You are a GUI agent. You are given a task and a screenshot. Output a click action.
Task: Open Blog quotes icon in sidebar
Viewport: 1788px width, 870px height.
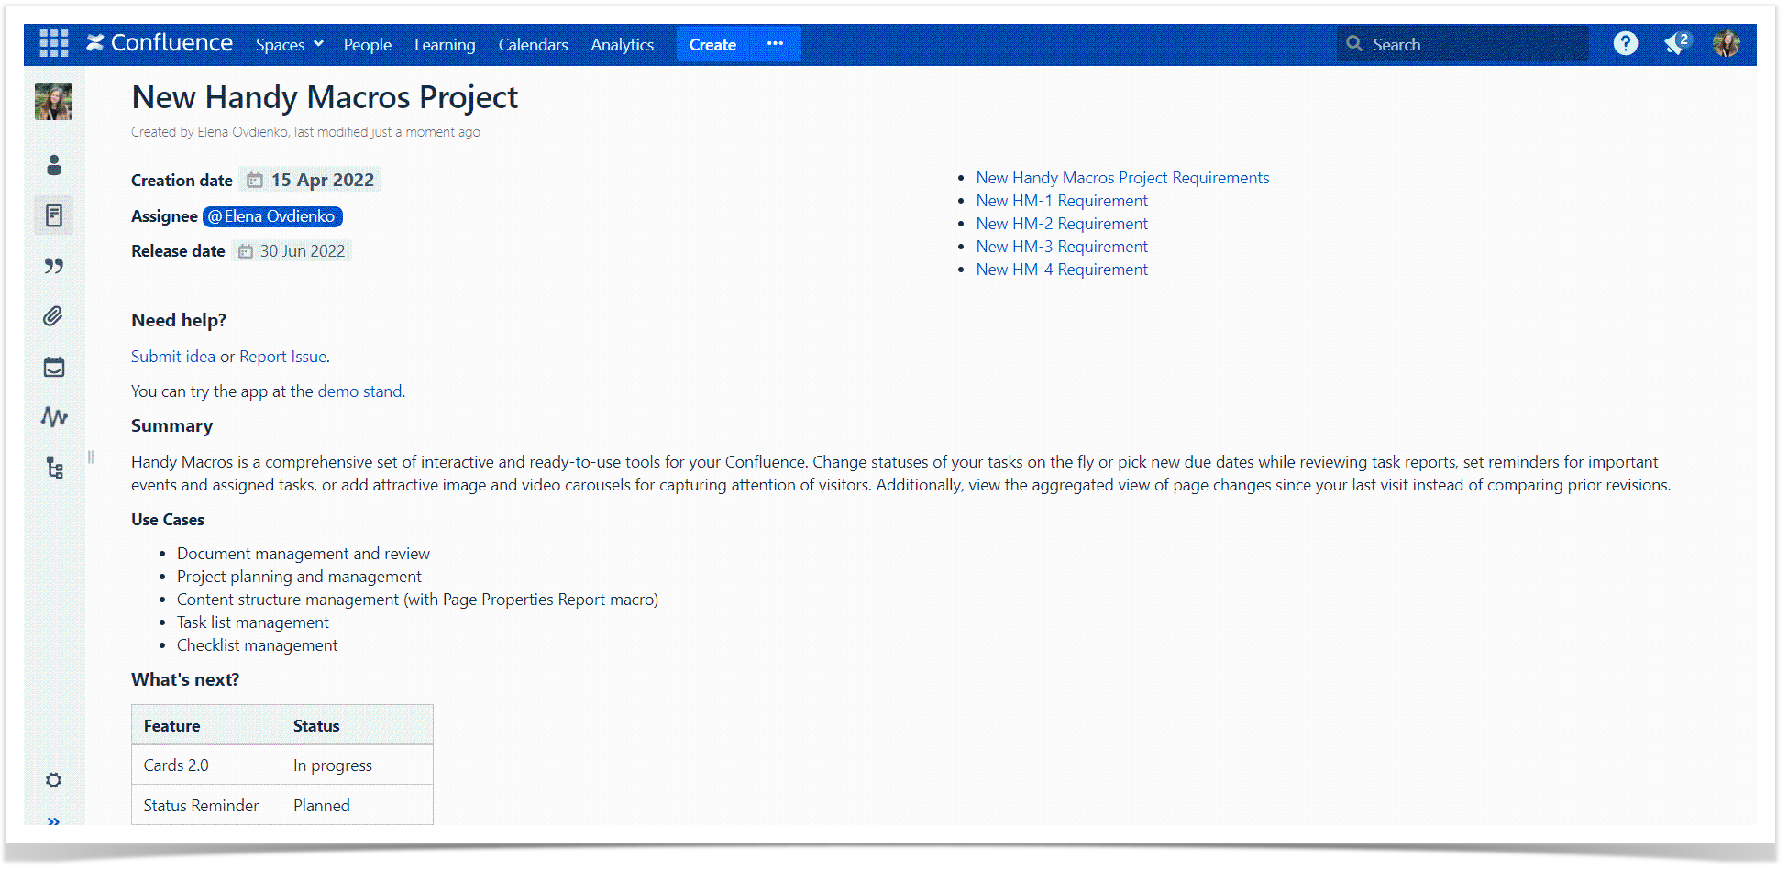54,266
